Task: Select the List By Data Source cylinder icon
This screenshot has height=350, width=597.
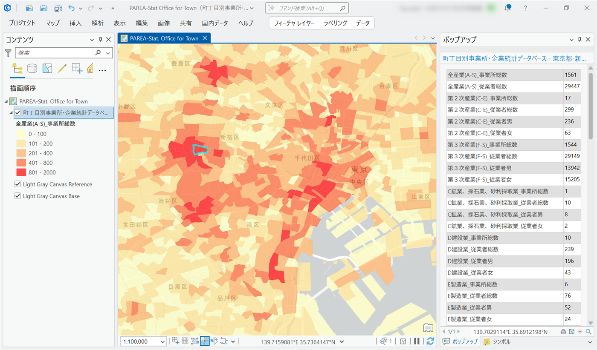Action: [x=32, y=69]
